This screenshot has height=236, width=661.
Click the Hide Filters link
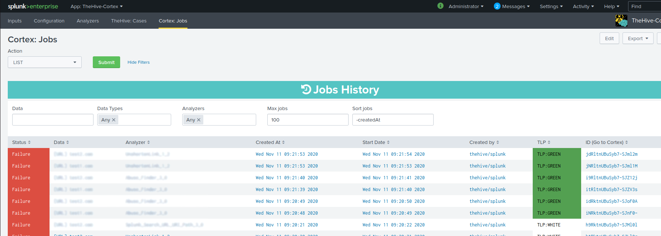tap(139, 62)
